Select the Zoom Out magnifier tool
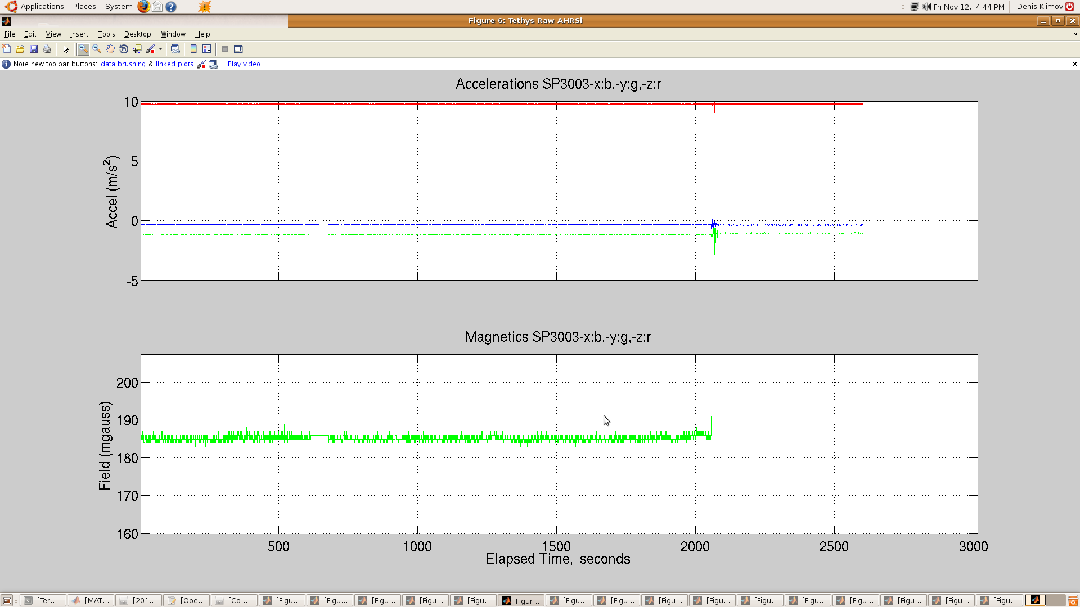 coord(97,49)
